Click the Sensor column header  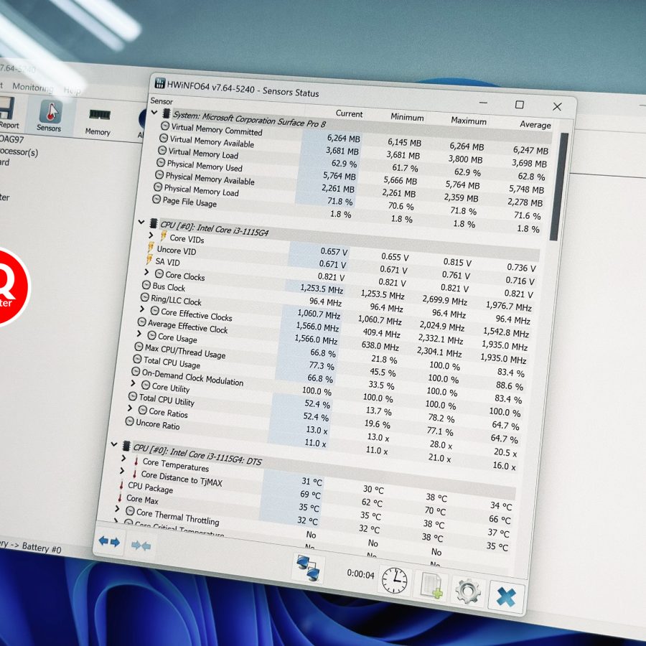161,101
